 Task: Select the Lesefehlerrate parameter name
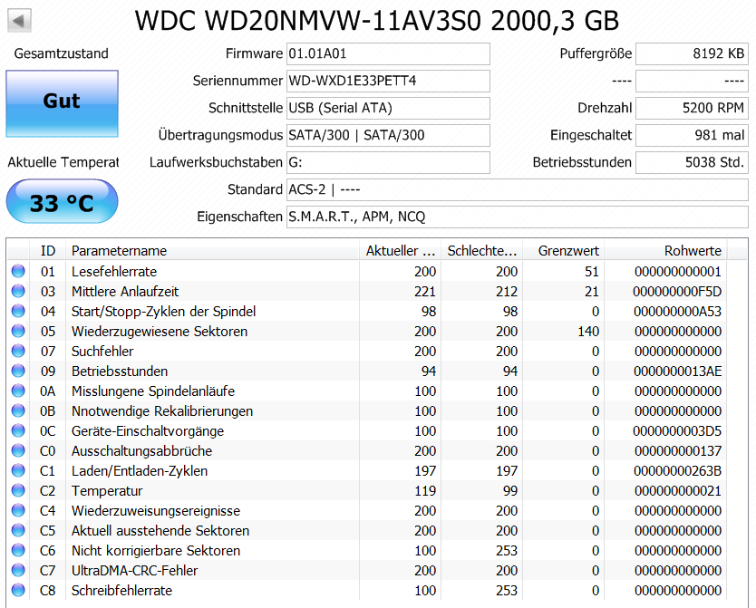point(114,272)
